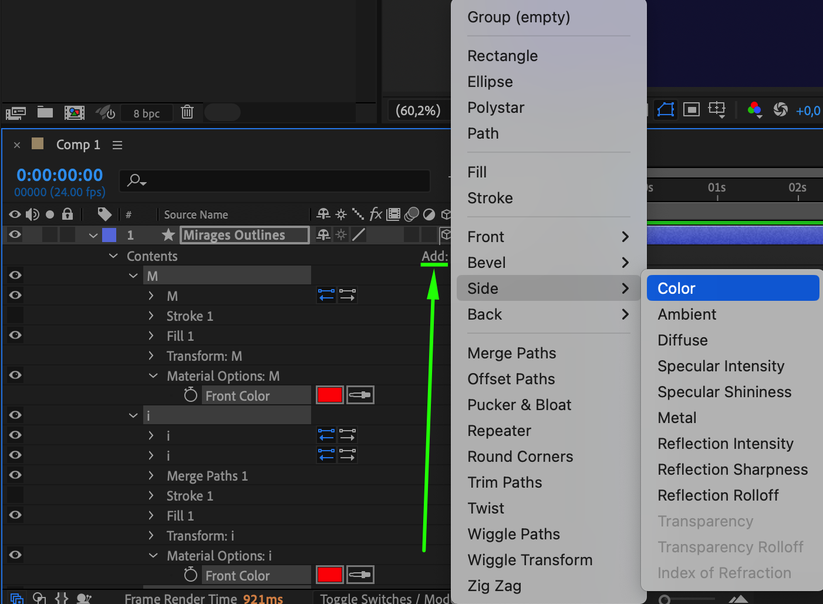Image resolution: width=823 pixels, height=604 pixels.
Task: Click the channel and color management icon
Action: tap(754, 110)
